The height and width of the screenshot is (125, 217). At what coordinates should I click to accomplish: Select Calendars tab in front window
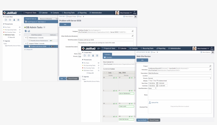107,54
